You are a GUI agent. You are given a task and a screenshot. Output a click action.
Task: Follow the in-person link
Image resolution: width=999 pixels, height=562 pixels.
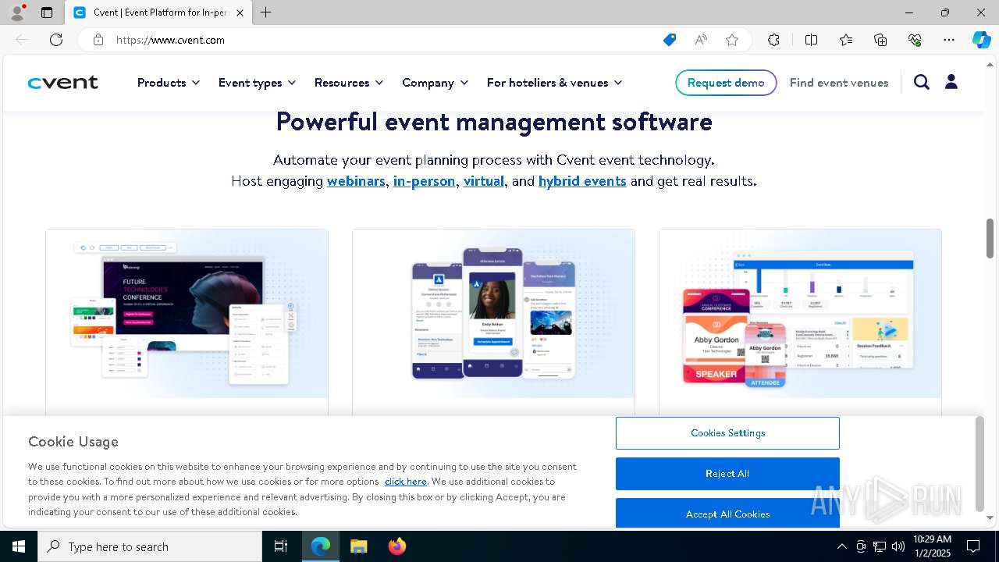[424, 181]
